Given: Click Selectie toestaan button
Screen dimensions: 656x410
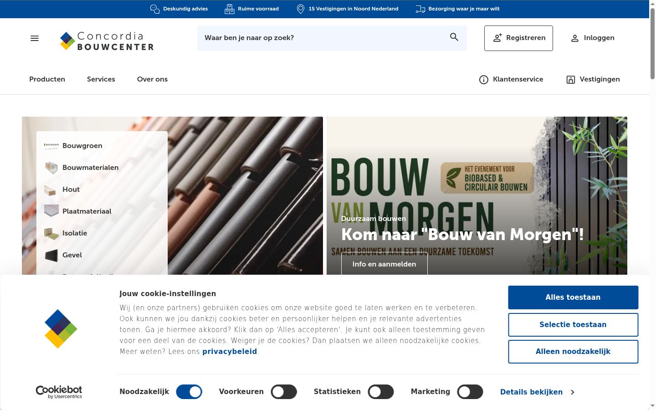Looking at the screenshot, I should 573,325.
